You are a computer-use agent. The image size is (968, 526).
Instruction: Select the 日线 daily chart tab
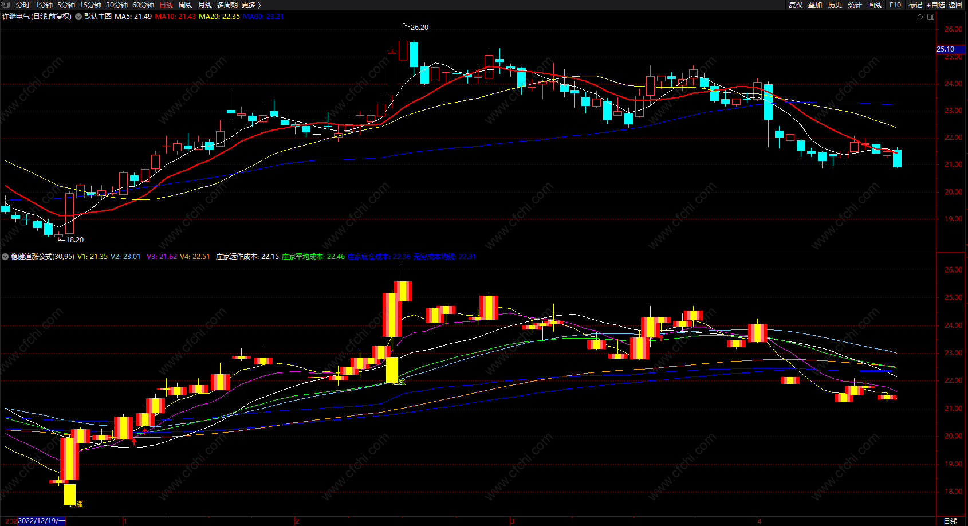click(166, 5)
